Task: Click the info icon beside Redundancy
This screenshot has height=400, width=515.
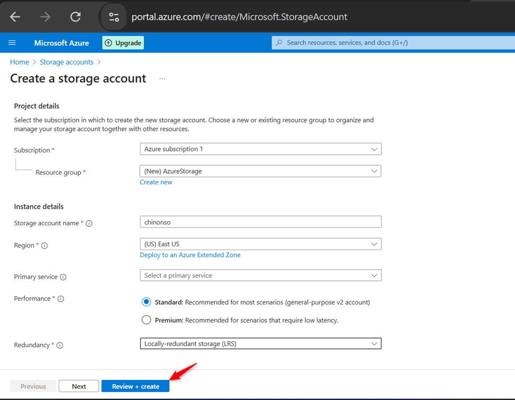Action: (60, 345)
